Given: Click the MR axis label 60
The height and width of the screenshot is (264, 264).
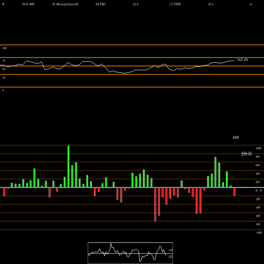Looking at the screenshot, I should [258, 165].
